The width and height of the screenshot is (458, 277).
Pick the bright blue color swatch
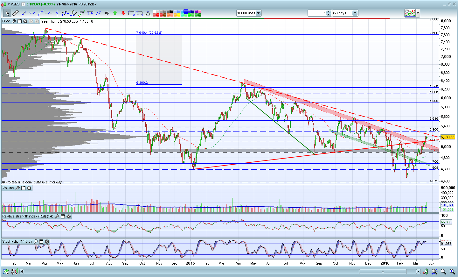point(185,11)
